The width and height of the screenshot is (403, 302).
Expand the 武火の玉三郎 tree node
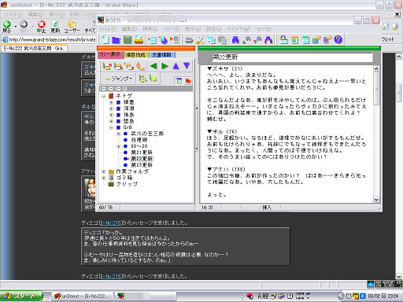coord(118,134)
